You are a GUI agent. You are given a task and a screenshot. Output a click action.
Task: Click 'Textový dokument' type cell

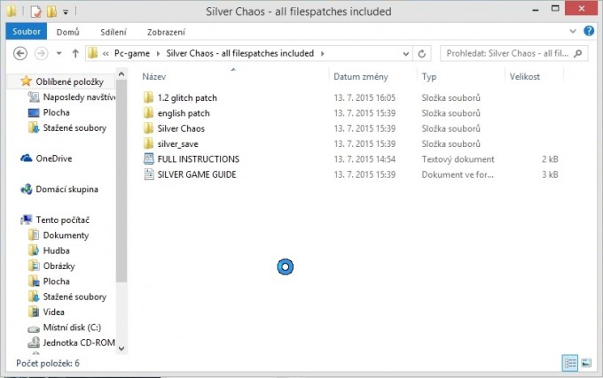click(458, 159)
